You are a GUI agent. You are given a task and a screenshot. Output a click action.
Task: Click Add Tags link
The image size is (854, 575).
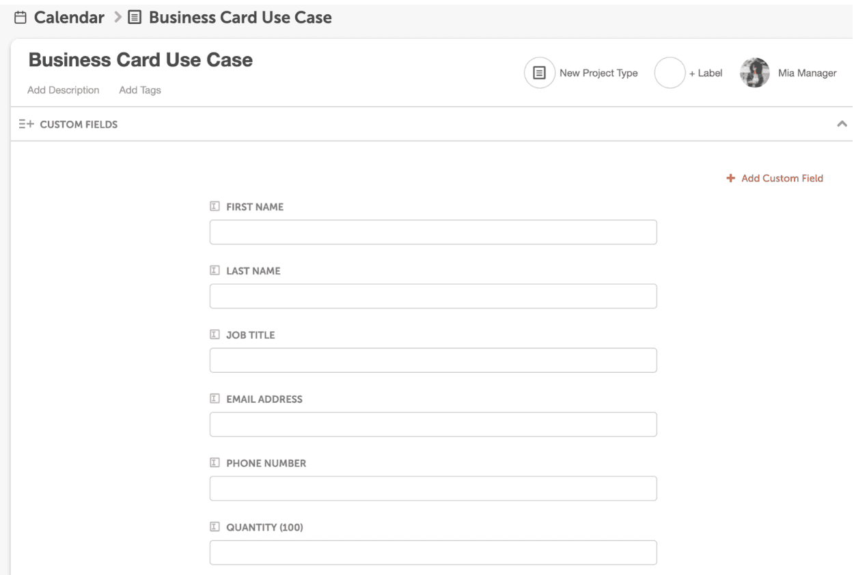click(x=140, y=90)
